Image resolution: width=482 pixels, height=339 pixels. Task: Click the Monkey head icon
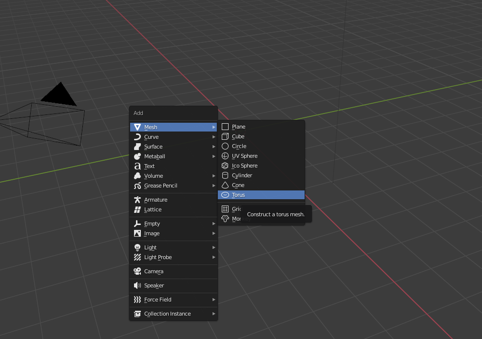tap(225, 219)
